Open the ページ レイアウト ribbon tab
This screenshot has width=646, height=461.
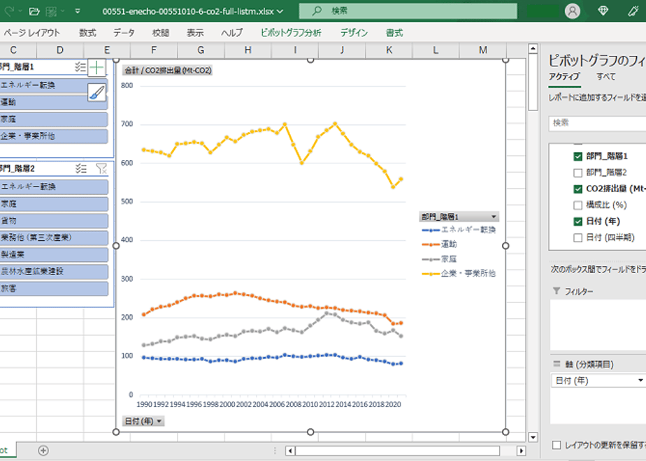click(31, 33)
